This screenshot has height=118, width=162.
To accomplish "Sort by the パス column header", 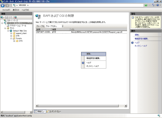I will click(x=98, y=30).
